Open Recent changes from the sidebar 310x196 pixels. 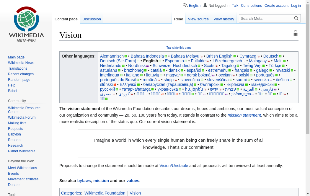[21, 74]
